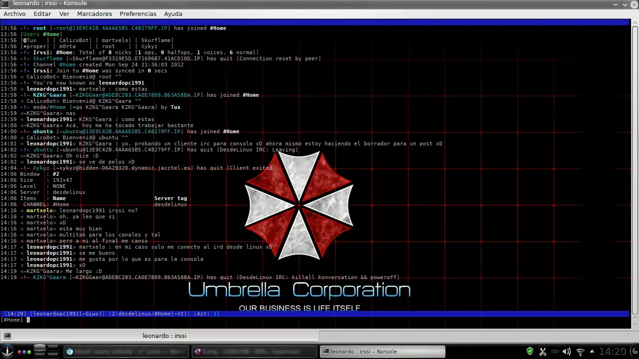Viewport: 639px width, 359px height.
Task: Open the Ver menu
Action: (64, 14)
